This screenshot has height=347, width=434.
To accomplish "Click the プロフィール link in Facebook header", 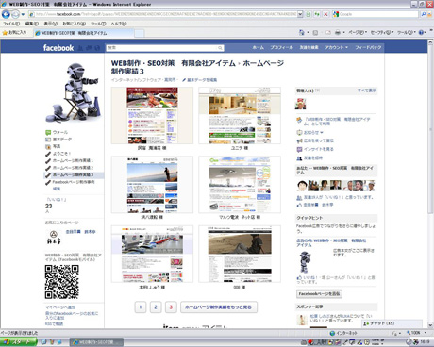I will coord(282,47).
